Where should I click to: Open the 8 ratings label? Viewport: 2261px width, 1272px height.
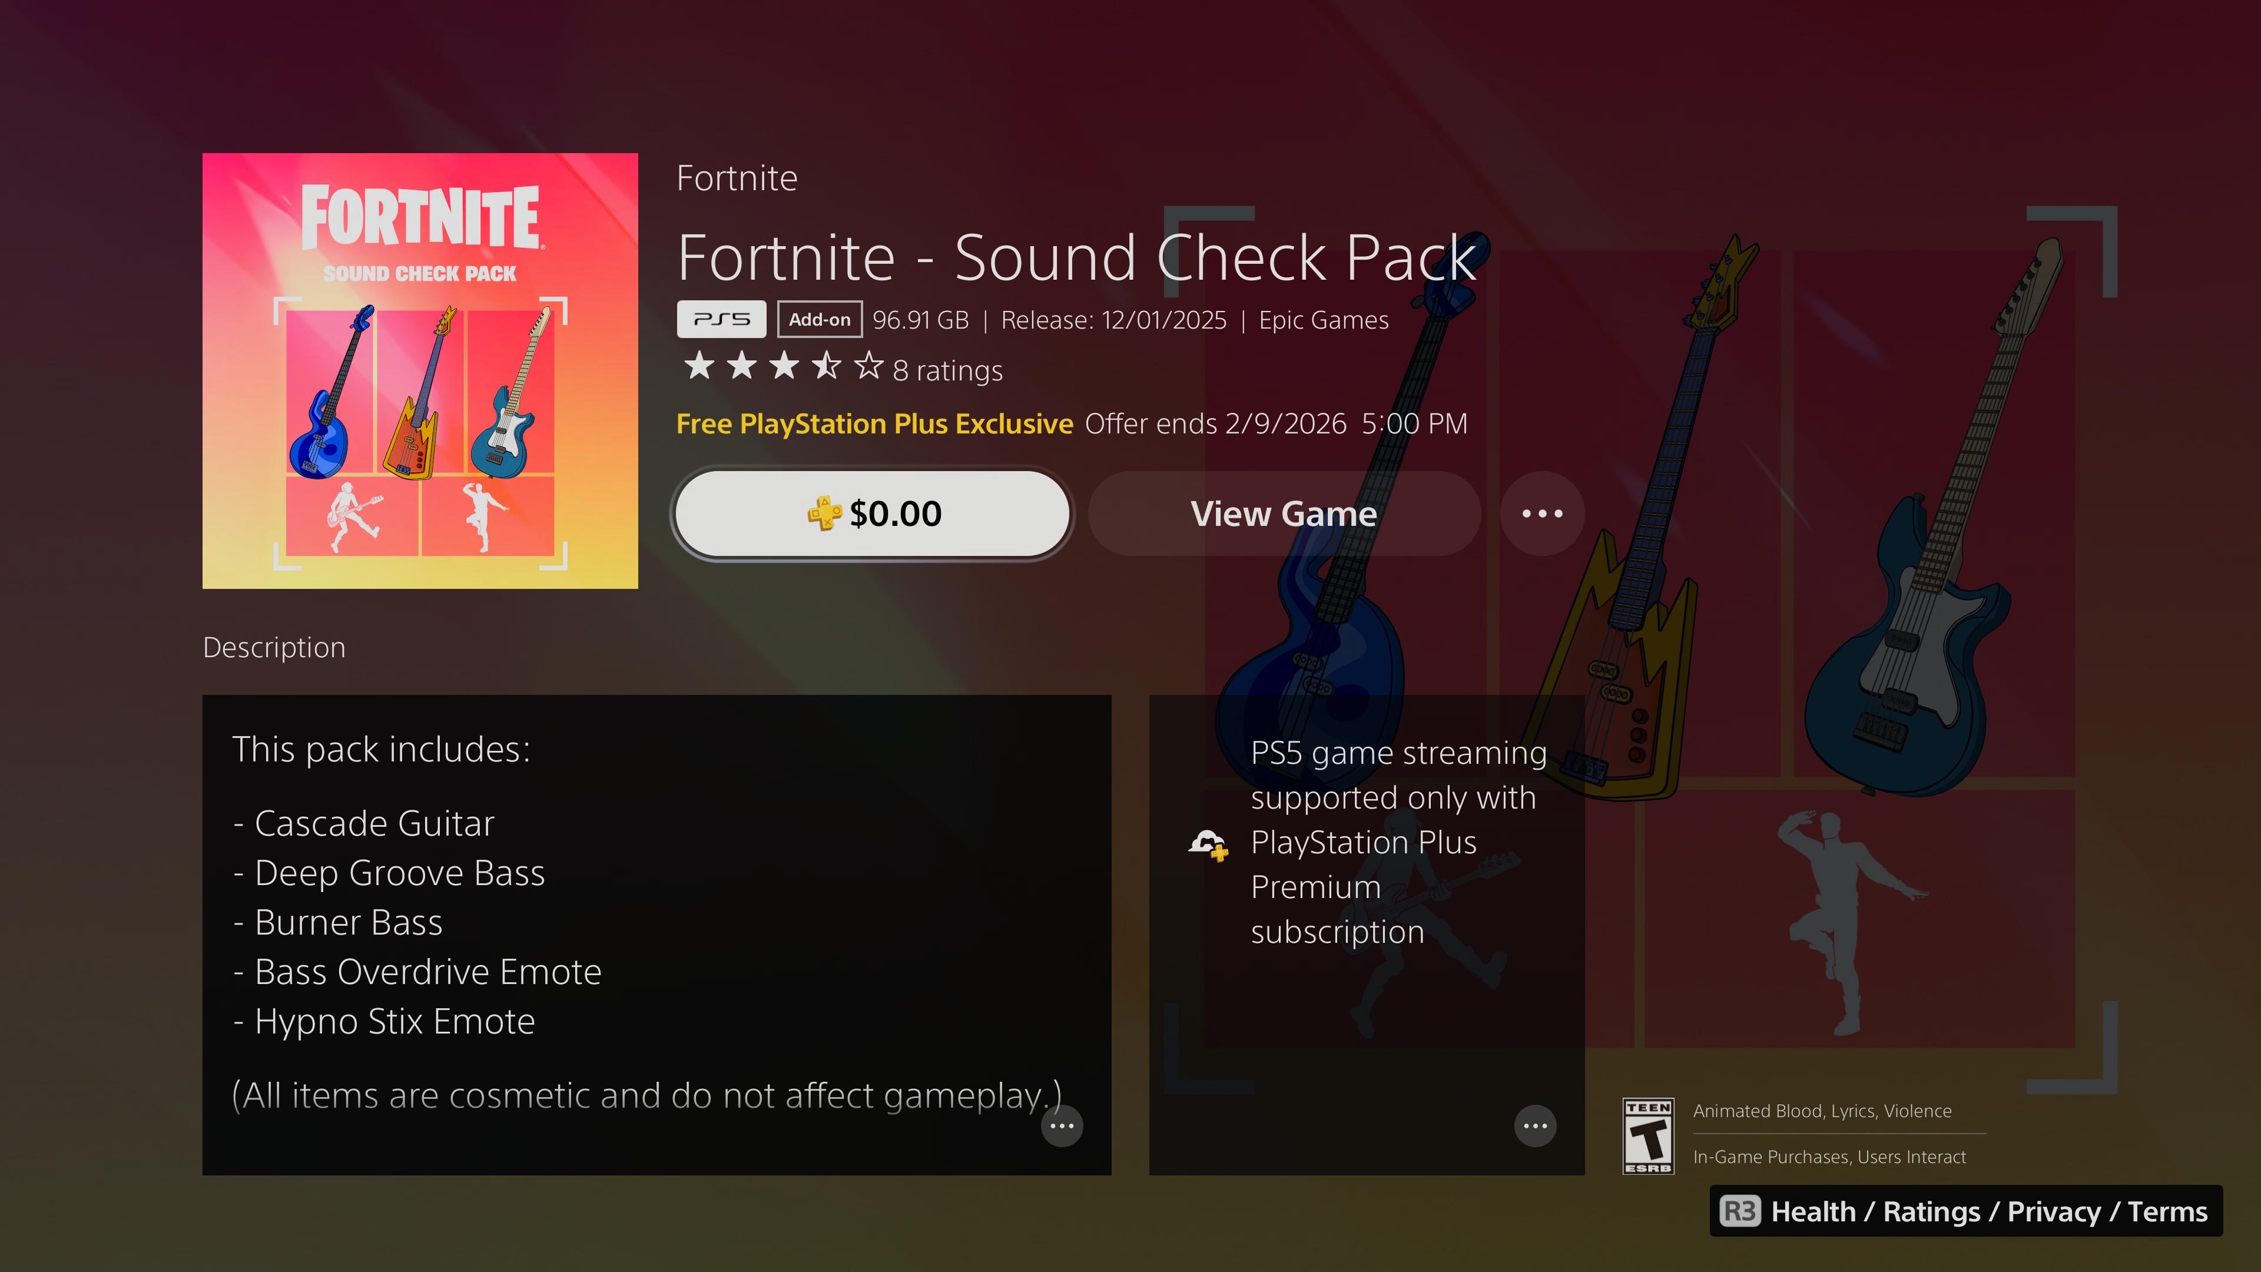coord(948,372)
